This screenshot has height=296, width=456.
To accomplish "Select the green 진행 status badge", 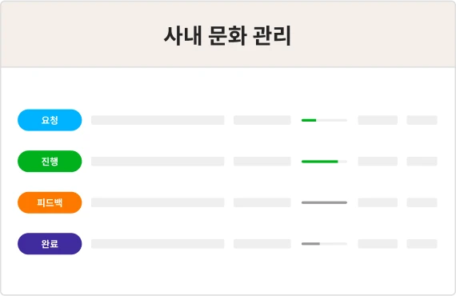I will [50, 162].
